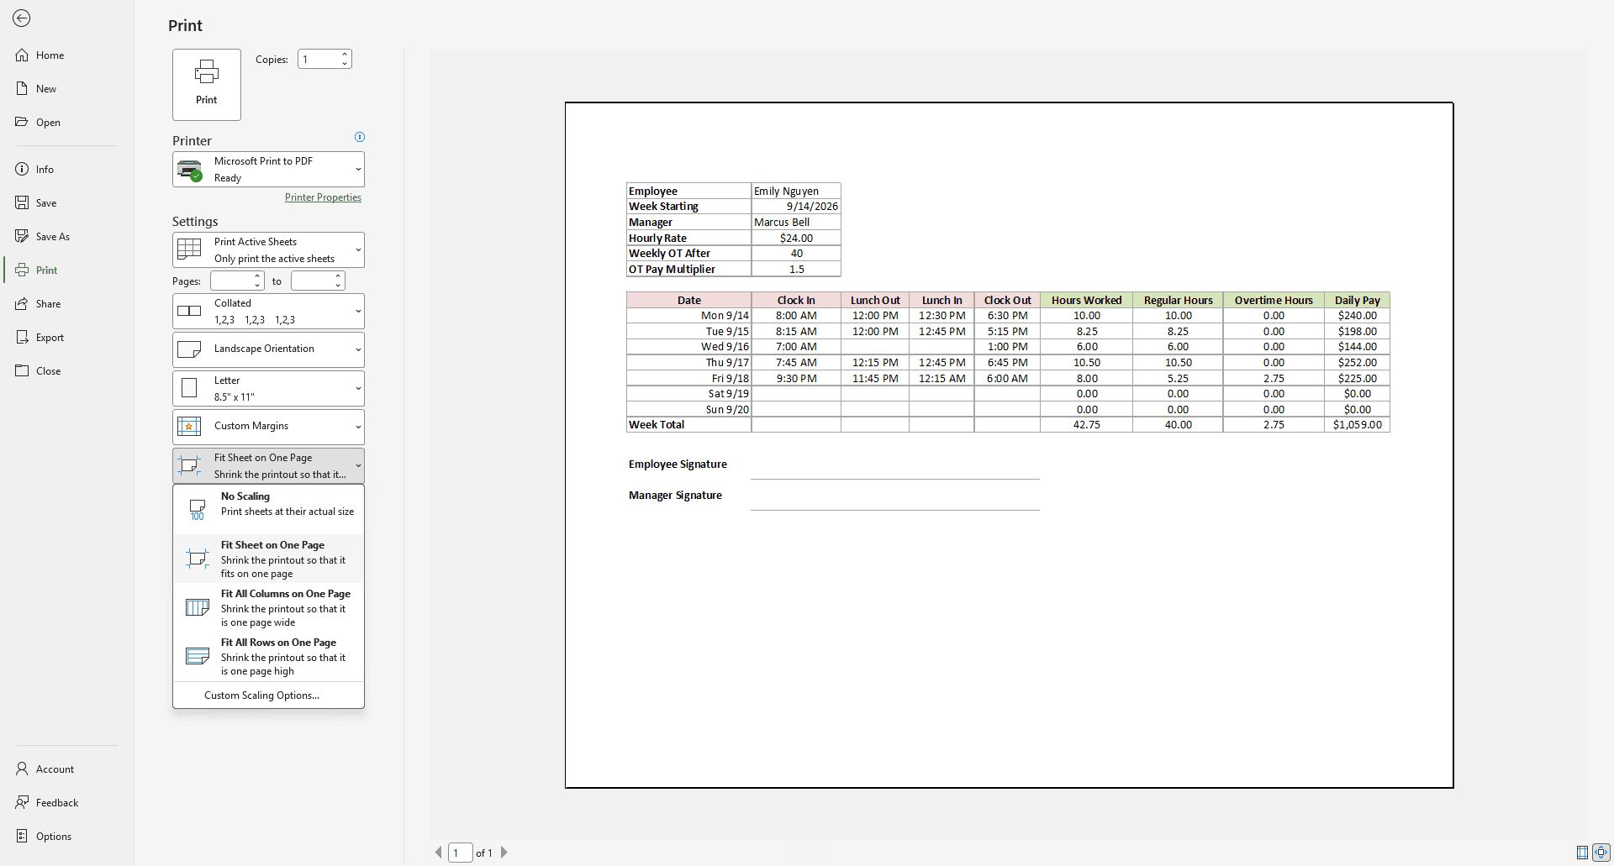Click the Fit All Rows icon
This screenshot has width=1614, height=866.
(x=198, y=656)
